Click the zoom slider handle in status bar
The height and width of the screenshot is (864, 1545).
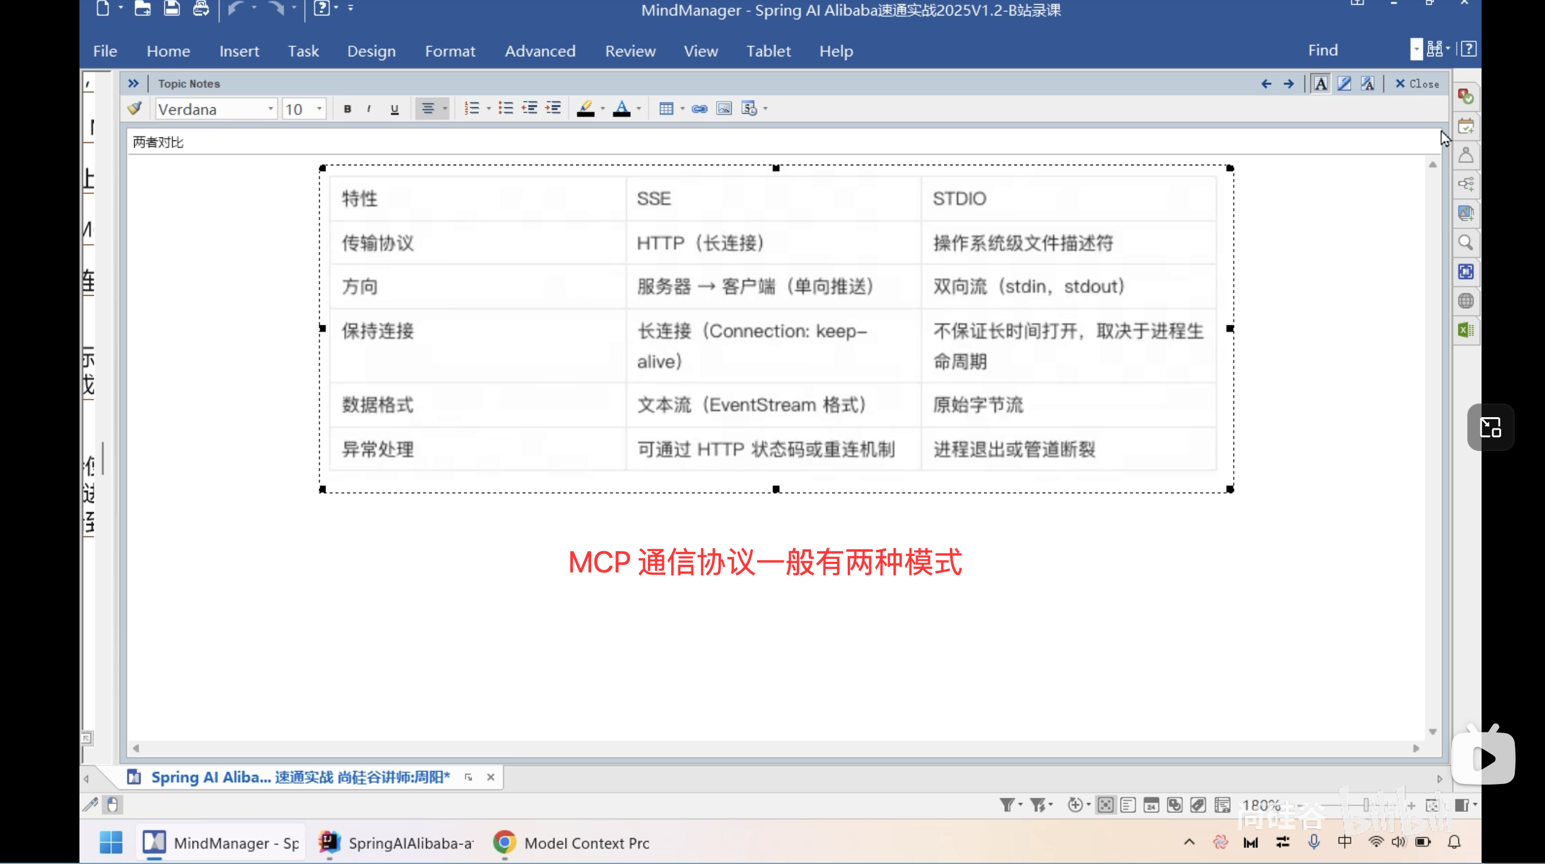tap(1366, 805)
